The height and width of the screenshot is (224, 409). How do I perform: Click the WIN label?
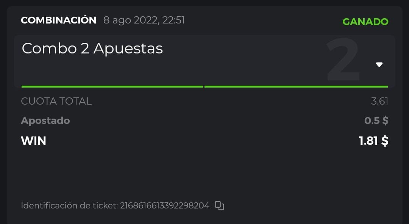tap(34, 141)
